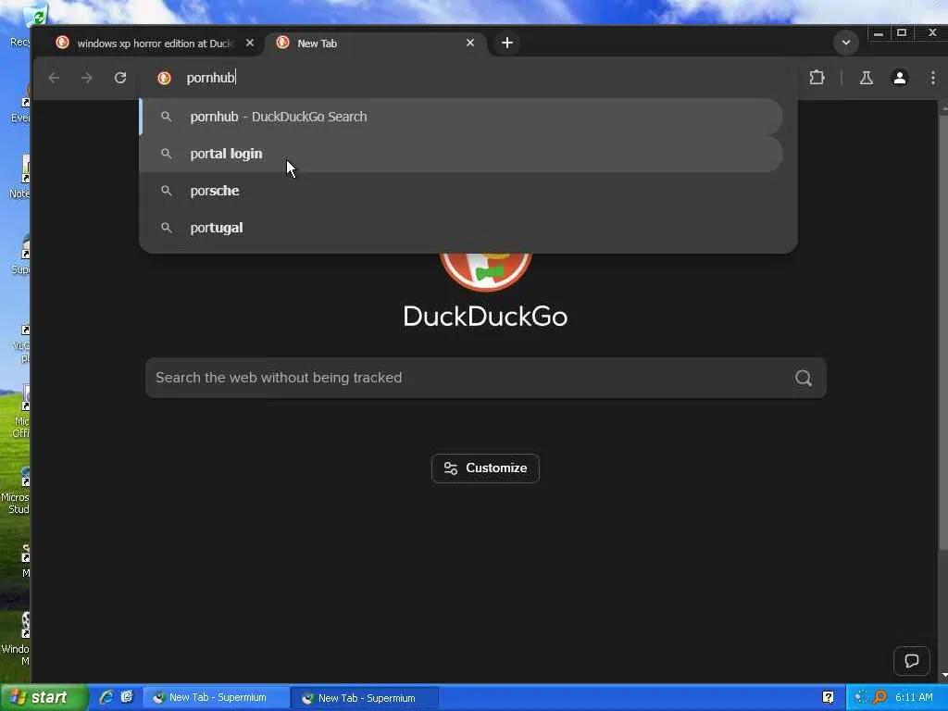948x711 pixels.
Task: Maximize the Supermium browser window
Action: click(x=902, y=32)
